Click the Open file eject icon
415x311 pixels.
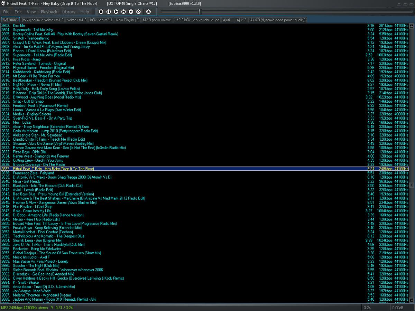tap(149, 12)
